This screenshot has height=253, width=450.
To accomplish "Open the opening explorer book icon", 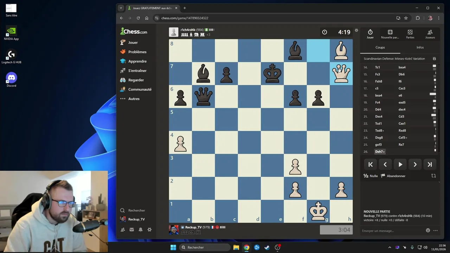I will pos(434,59).
